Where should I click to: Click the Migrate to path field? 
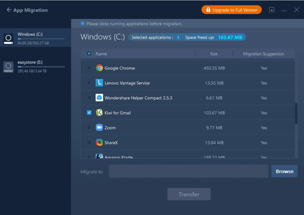(x=188, y=171)
